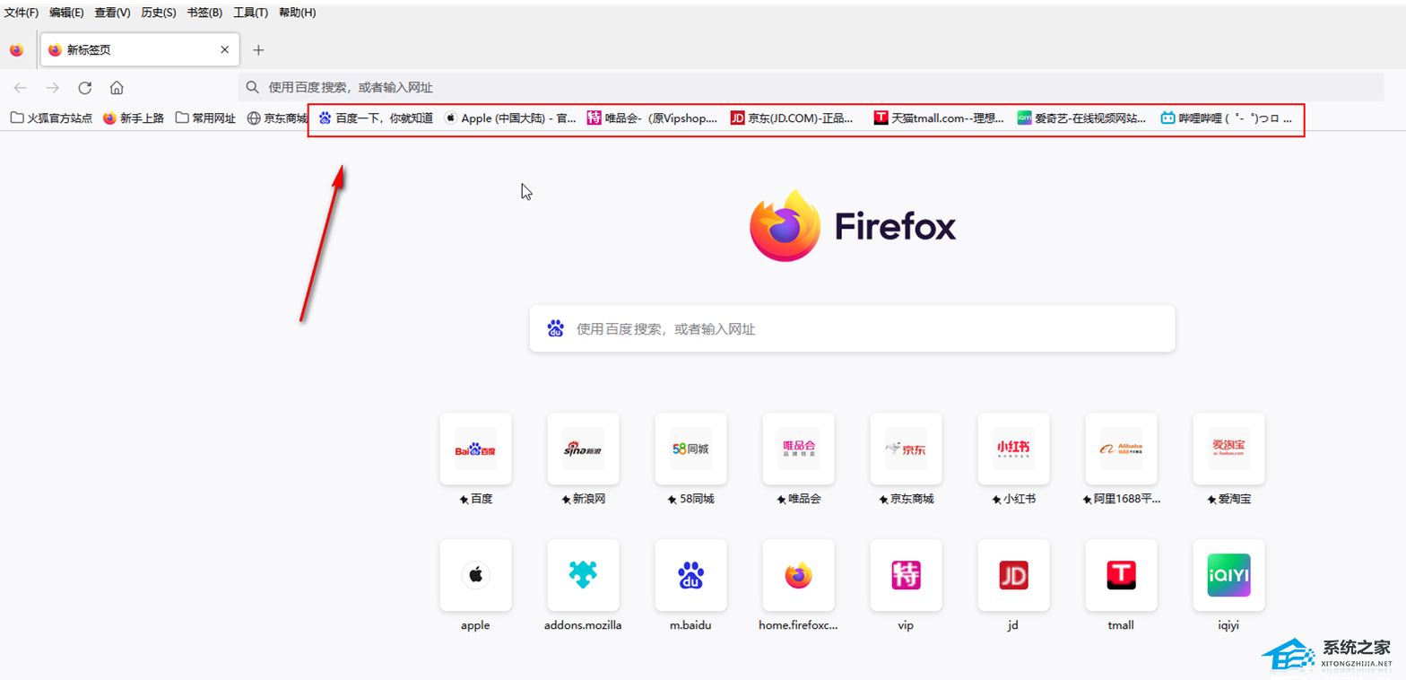1406x680 pixels.
Task: Open 火狐官方站点 bookmark folder
Action: tap(51, 118)
